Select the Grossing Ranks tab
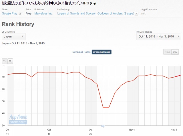 coord(102,52)
